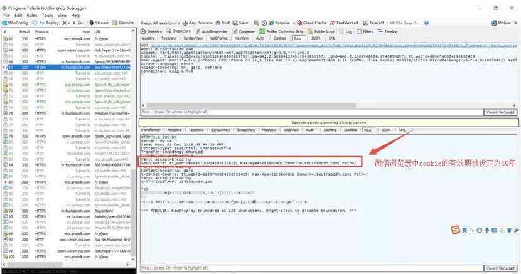
Task: Open Find in toolbar
Action: pyautogui.click(x=222, y=23)
